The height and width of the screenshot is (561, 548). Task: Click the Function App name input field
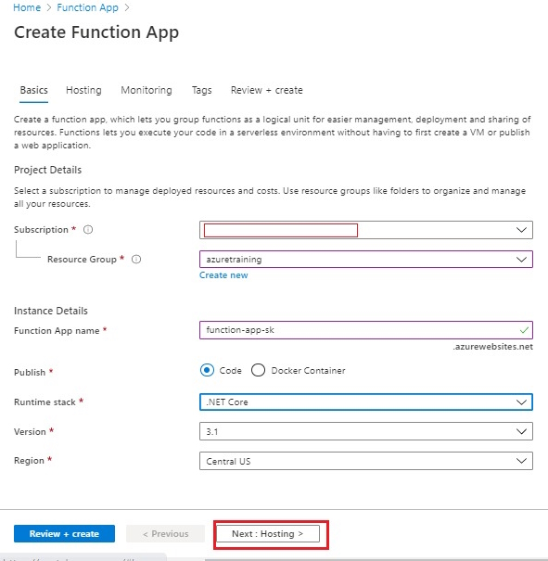tap(366, 330)
